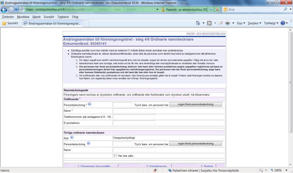Click the Ordförande Personbeteckning input field

(x=122, y=105)
